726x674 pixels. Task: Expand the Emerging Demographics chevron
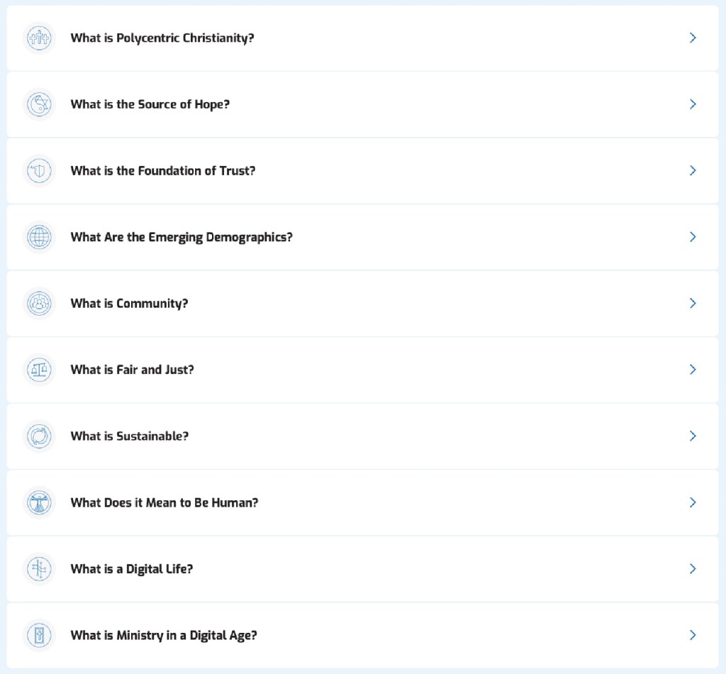tap(693, 237)
